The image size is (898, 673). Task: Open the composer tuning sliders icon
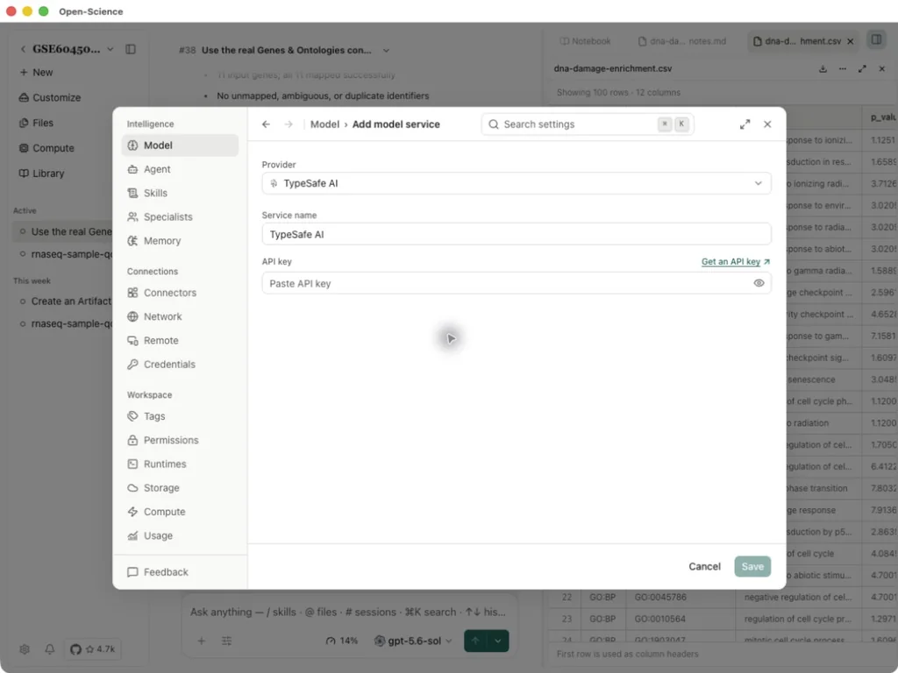coord(227,641)
